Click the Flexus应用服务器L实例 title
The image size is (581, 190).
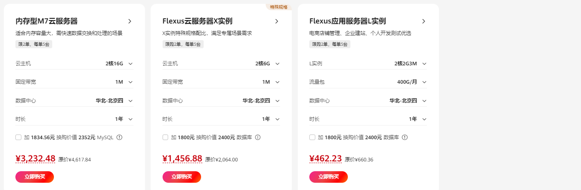click(x=347, y=21)
